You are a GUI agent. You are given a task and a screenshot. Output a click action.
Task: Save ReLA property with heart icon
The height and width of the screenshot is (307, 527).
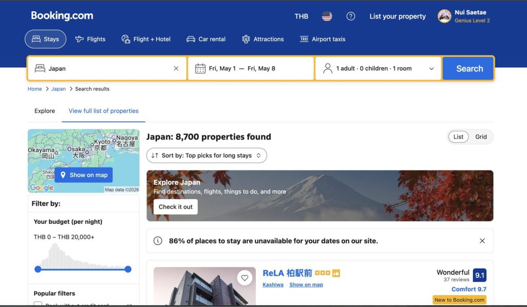pos(244,278)
